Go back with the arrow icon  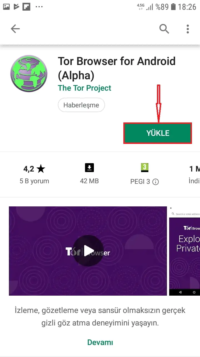tap(15, 28)
